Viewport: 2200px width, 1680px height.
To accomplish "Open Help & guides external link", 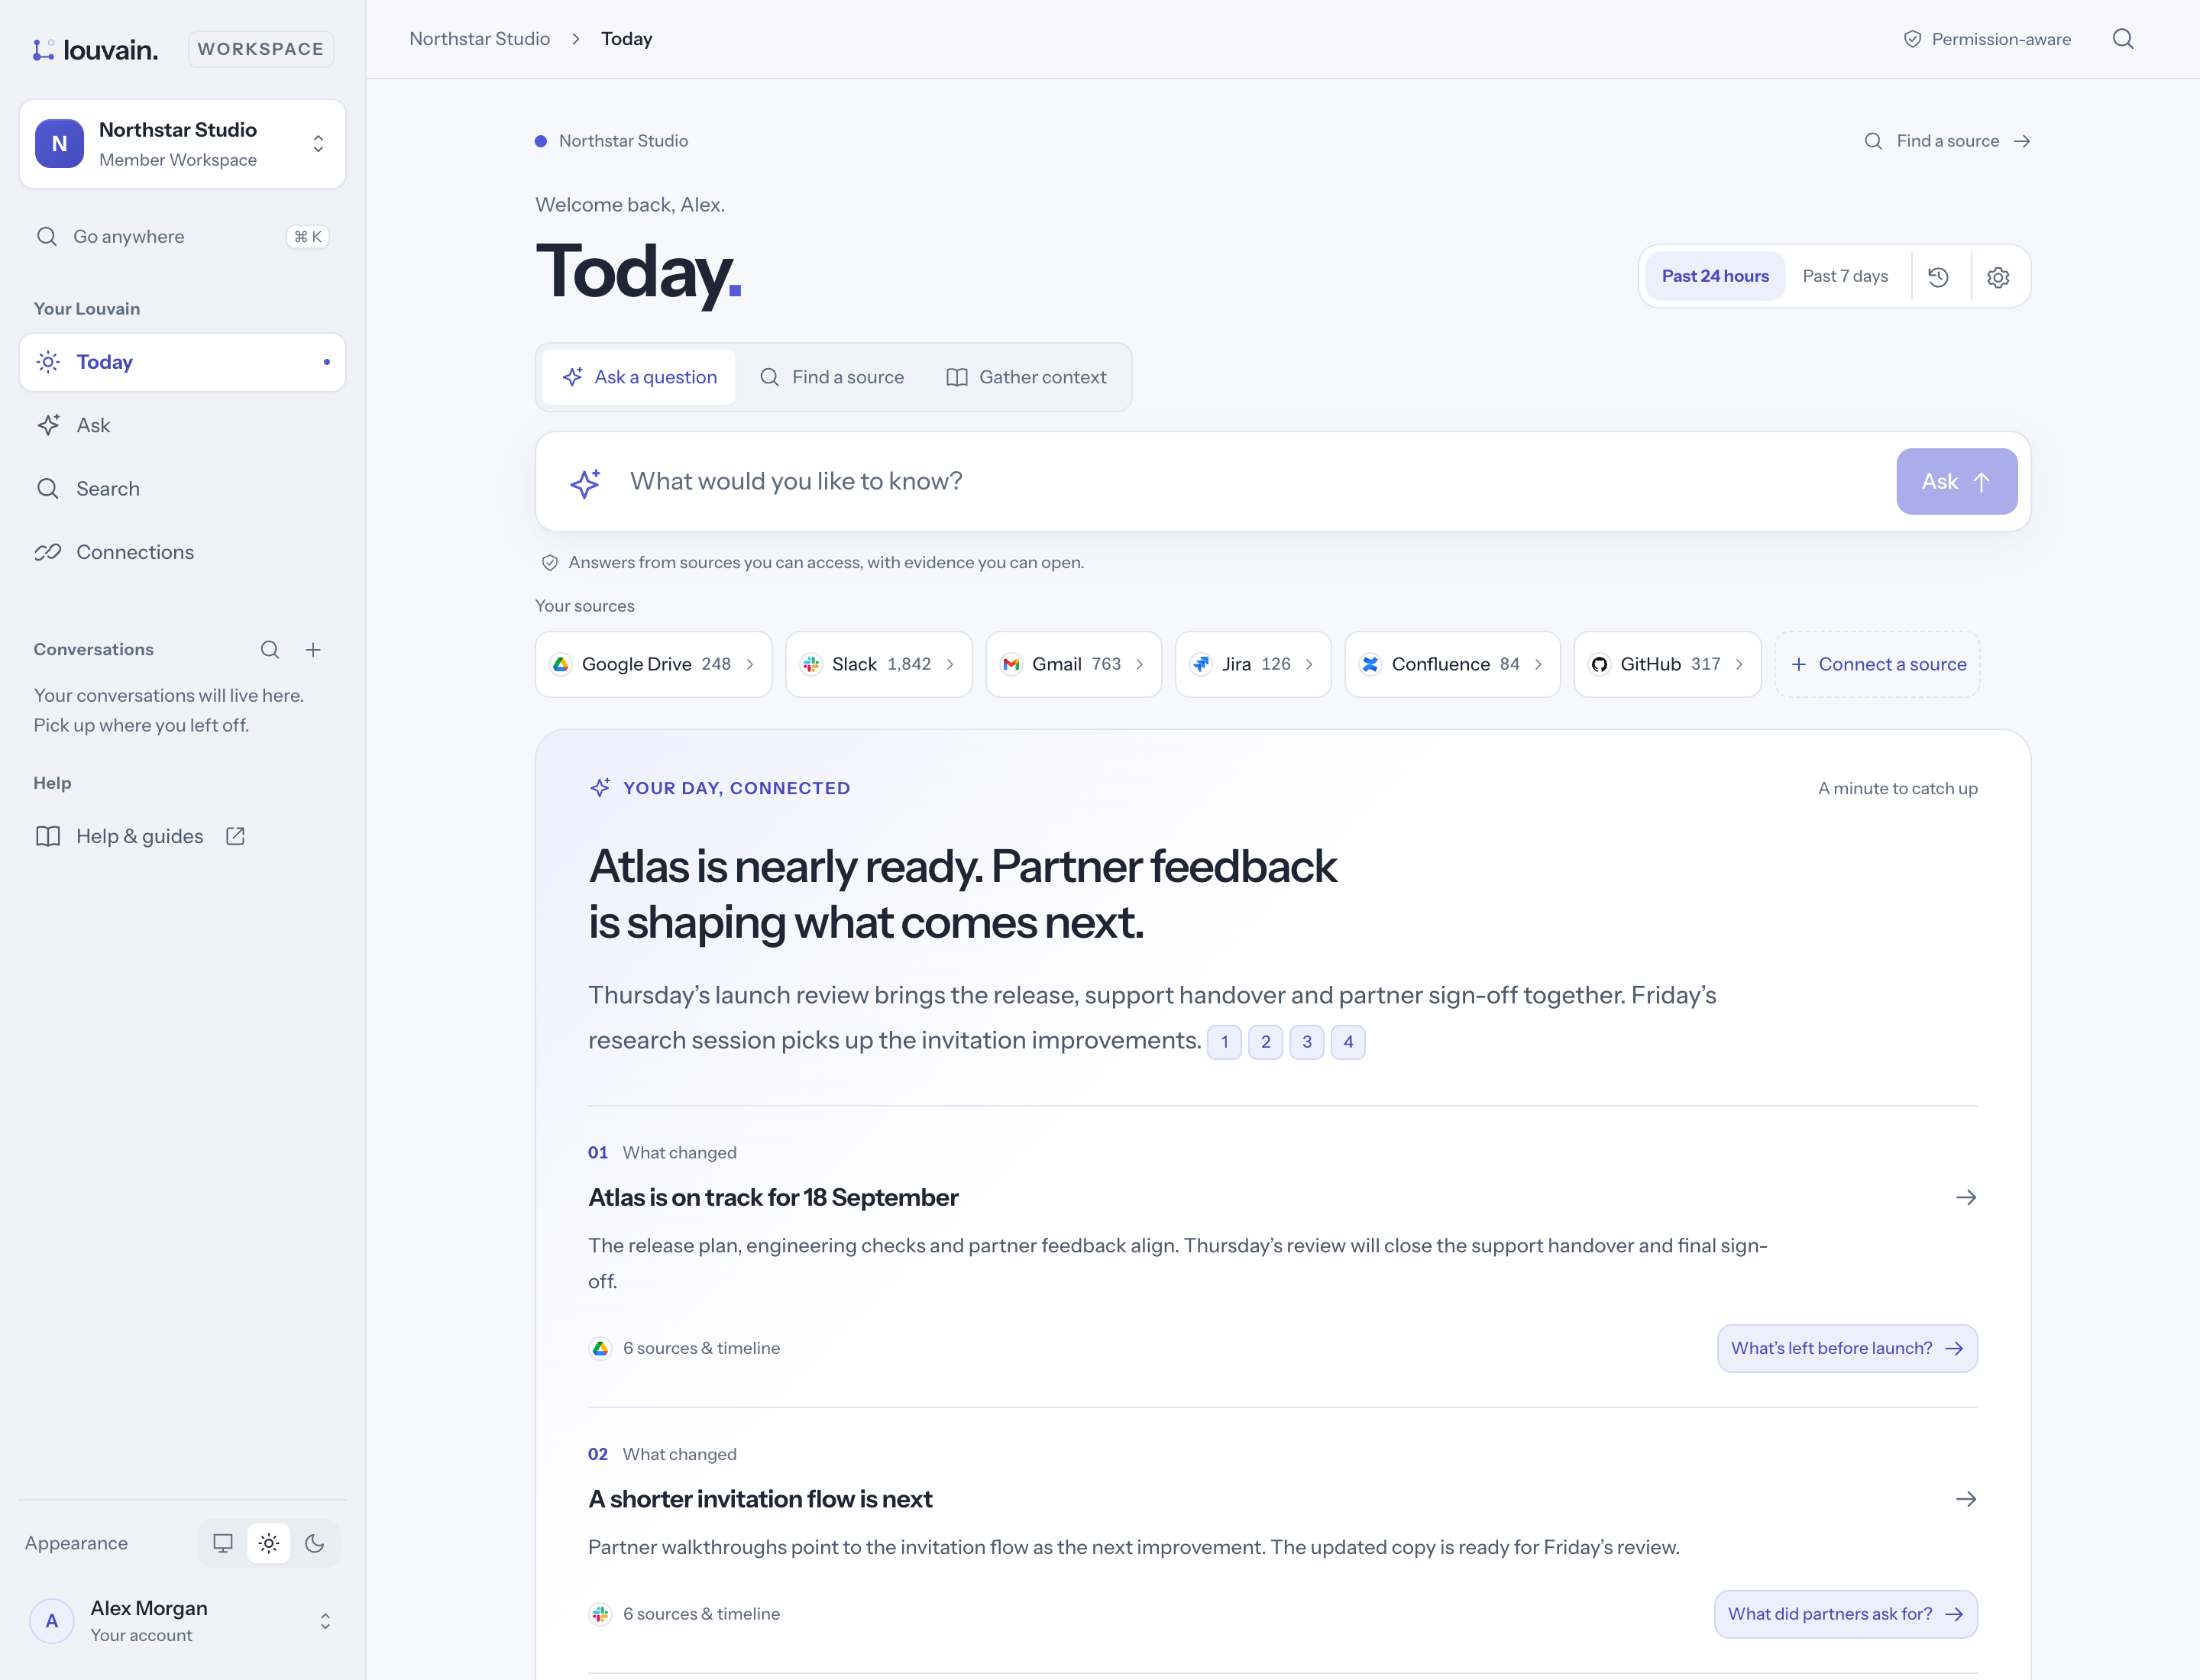I will point(140,836).
